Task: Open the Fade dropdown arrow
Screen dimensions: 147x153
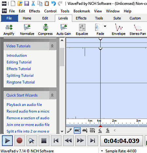Action: click(105, 26)
